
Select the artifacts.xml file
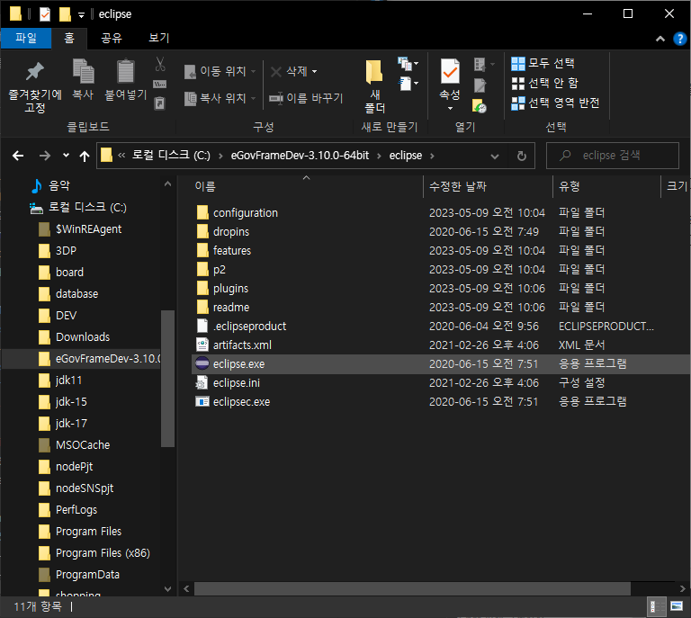click(x=441, y=345)
